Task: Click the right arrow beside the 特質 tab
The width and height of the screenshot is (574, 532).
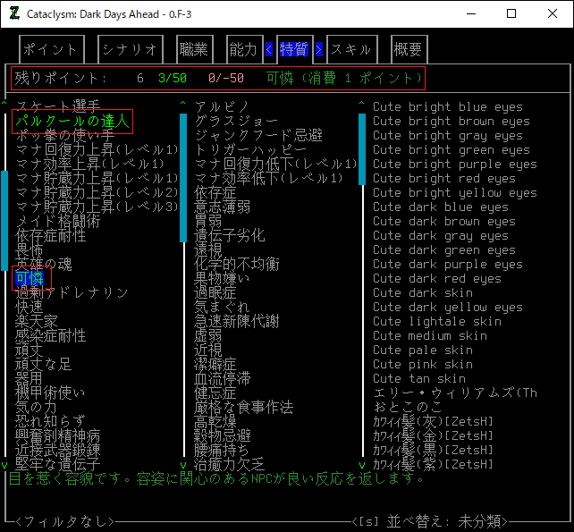Action: pyautogui.click(x=319, y=49)
